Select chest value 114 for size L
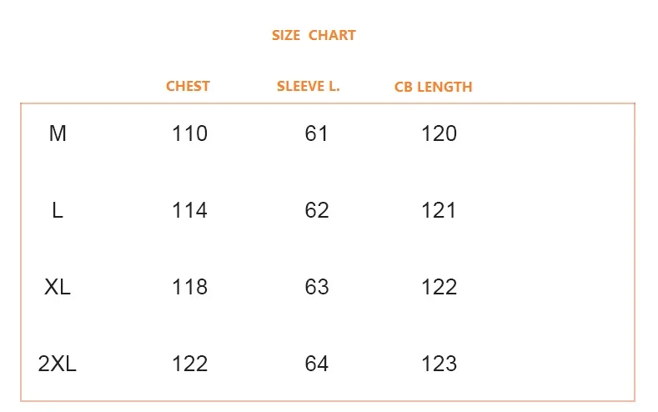658x412 pixels. [x=189, y=210]
